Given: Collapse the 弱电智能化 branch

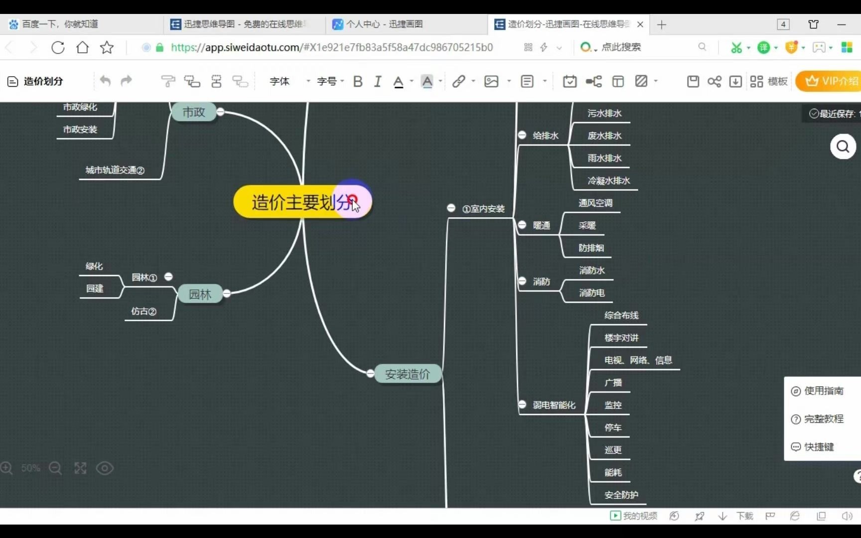Looking at the screenshot, I should pyautogui.click(x=522, y=404).
